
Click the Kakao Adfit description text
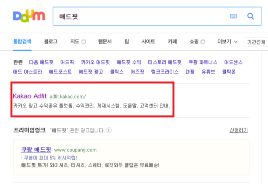[91, 106]
